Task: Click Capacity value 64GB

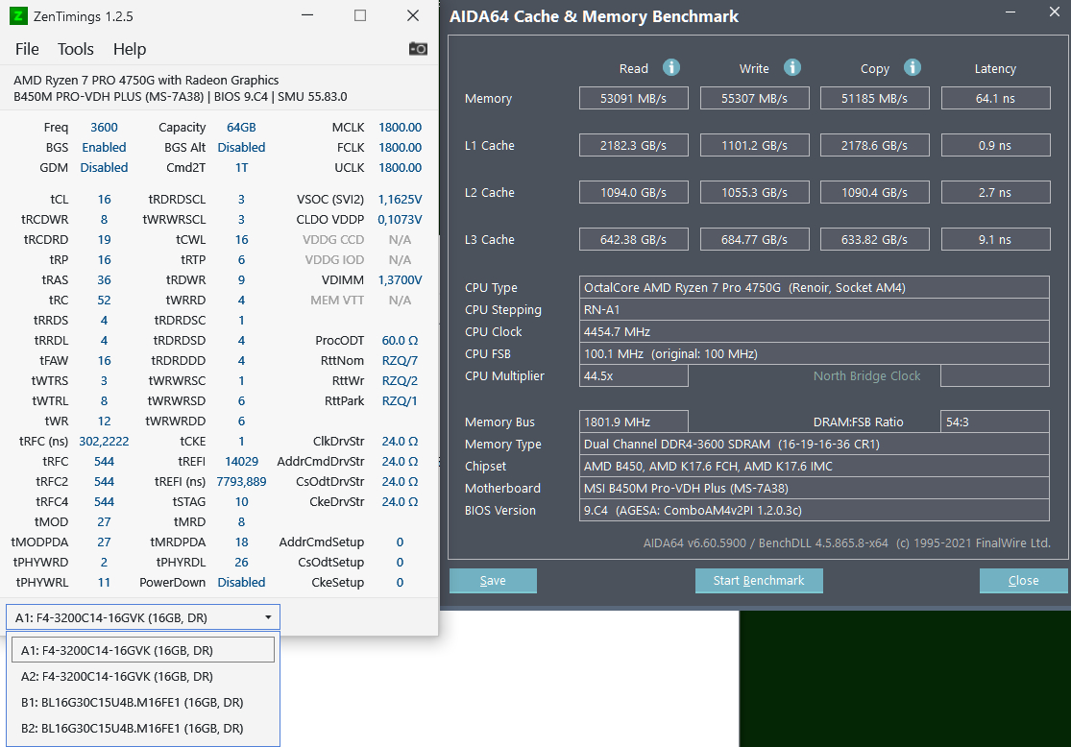Action: [241, 127]
